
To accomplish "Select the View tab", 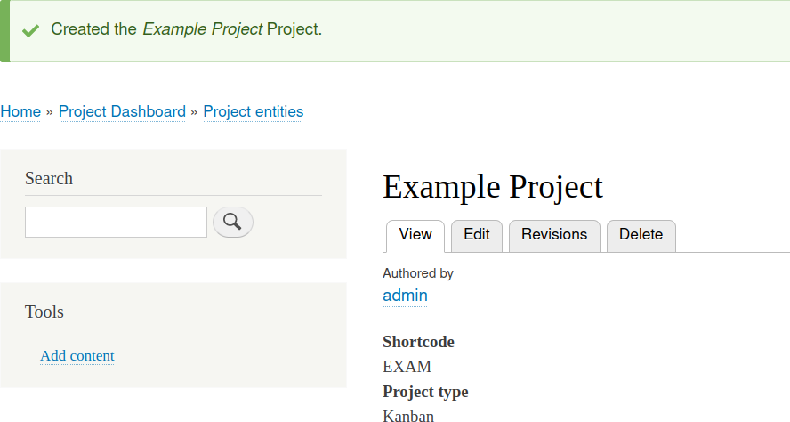I will [x=415, y=235].
